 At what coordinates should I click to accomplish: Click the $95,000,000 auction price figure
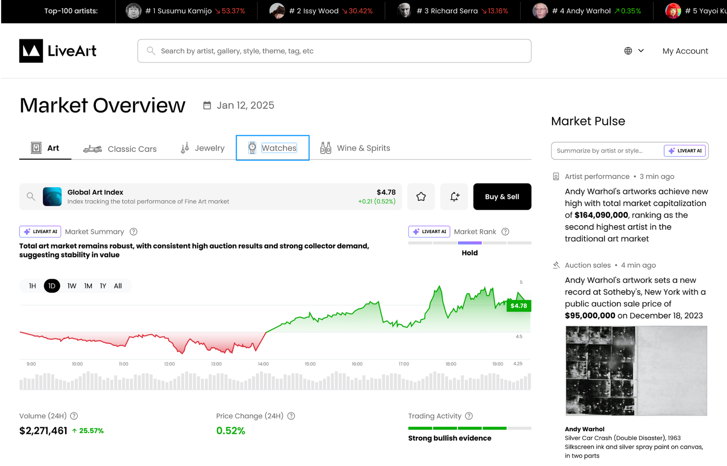(590, 316)
